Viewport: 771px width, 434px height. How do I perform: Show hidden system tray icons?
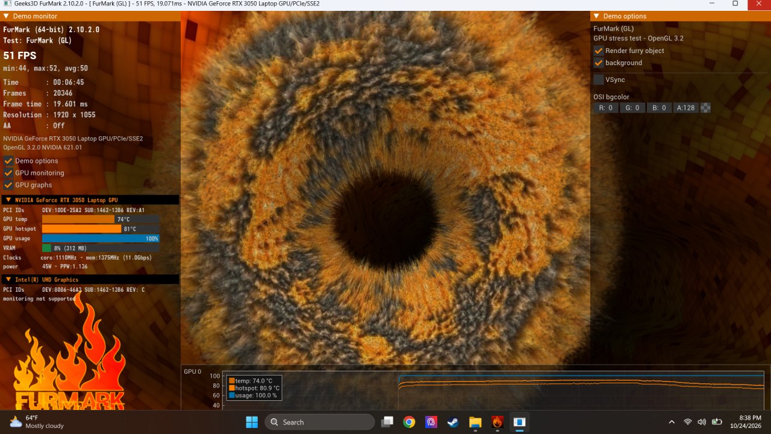[672, 422]
